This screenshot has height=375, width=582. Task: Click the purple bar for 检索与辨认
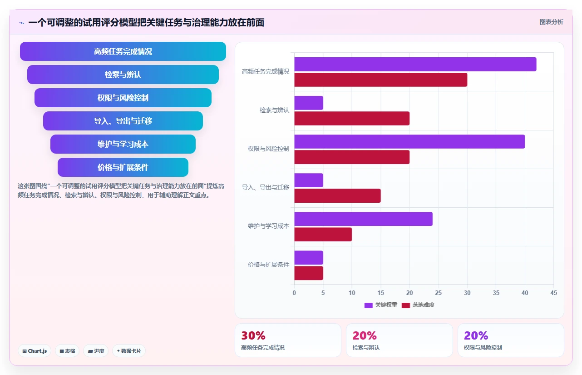(309, 103)
